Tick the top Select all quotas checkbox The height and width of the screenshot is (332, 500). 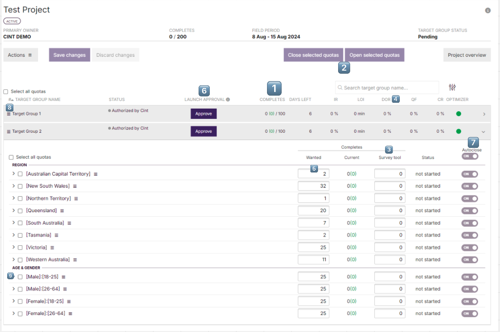click(6, 92)
